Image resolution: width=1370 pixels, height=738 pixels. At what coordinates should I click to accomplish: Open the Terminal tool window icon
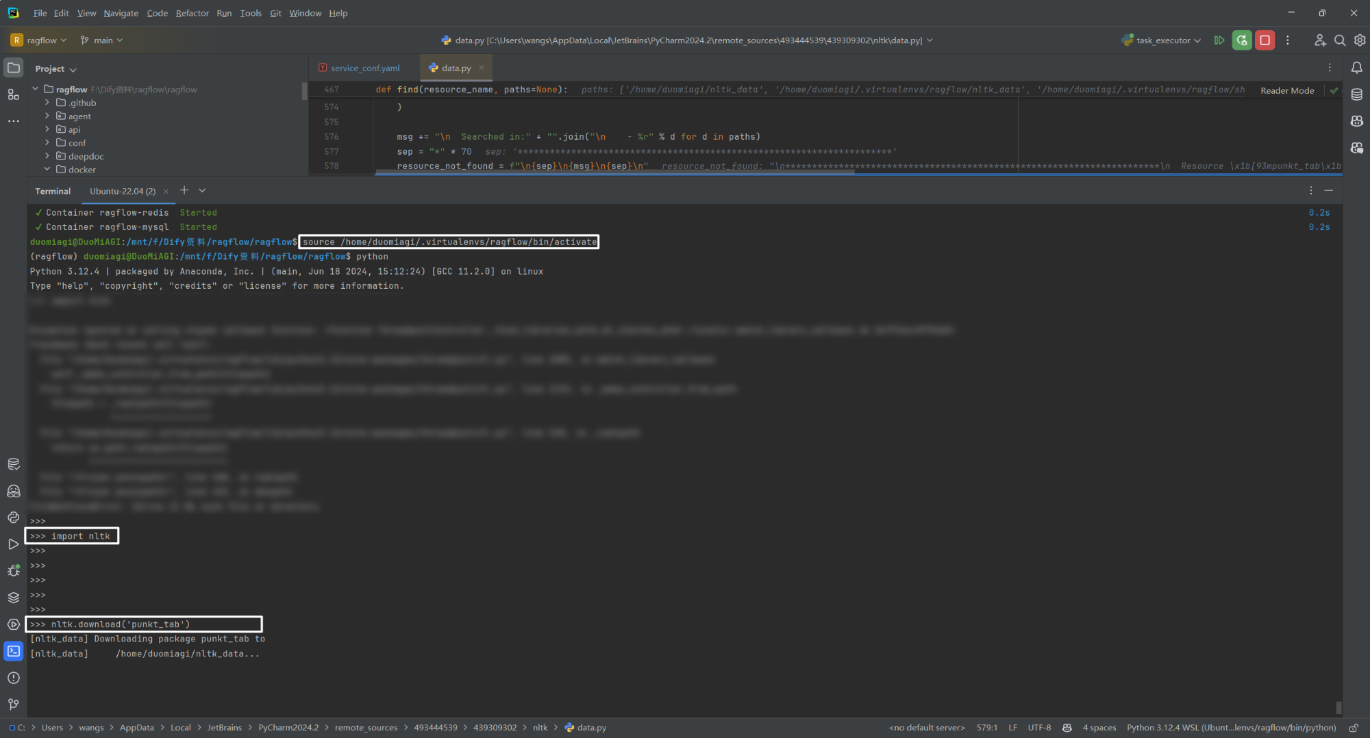click(14, 651)
